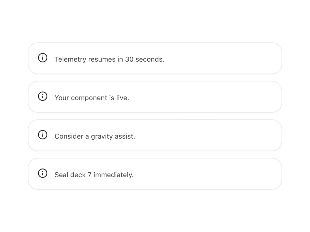Select blank area of the gravity assist card
The image size is (310, 232).
pyautogui.click(x=208, y=135)
